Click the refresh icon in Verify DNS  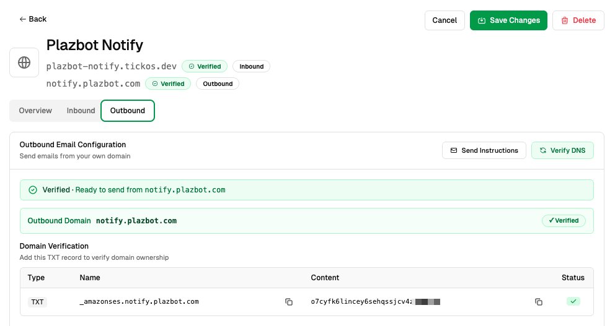[543, 150]
